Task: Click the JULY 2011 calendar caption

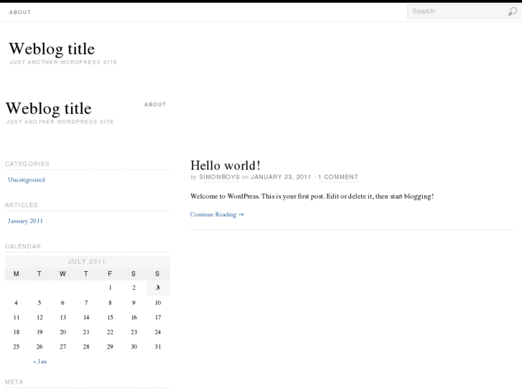Action: [87, 262]
